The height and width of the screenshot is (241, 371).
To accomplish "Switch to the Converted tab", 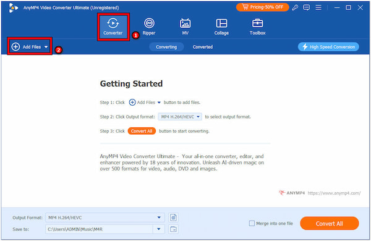I will (x=203, y=47).
